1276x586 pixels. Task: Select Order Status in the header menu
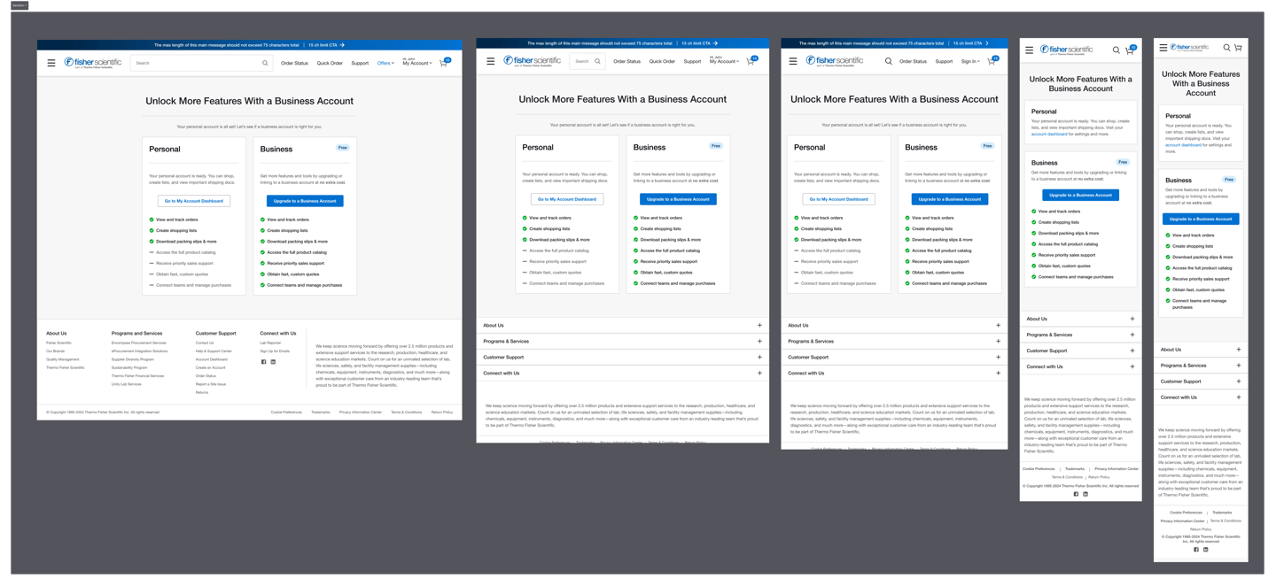coord(294,63)
